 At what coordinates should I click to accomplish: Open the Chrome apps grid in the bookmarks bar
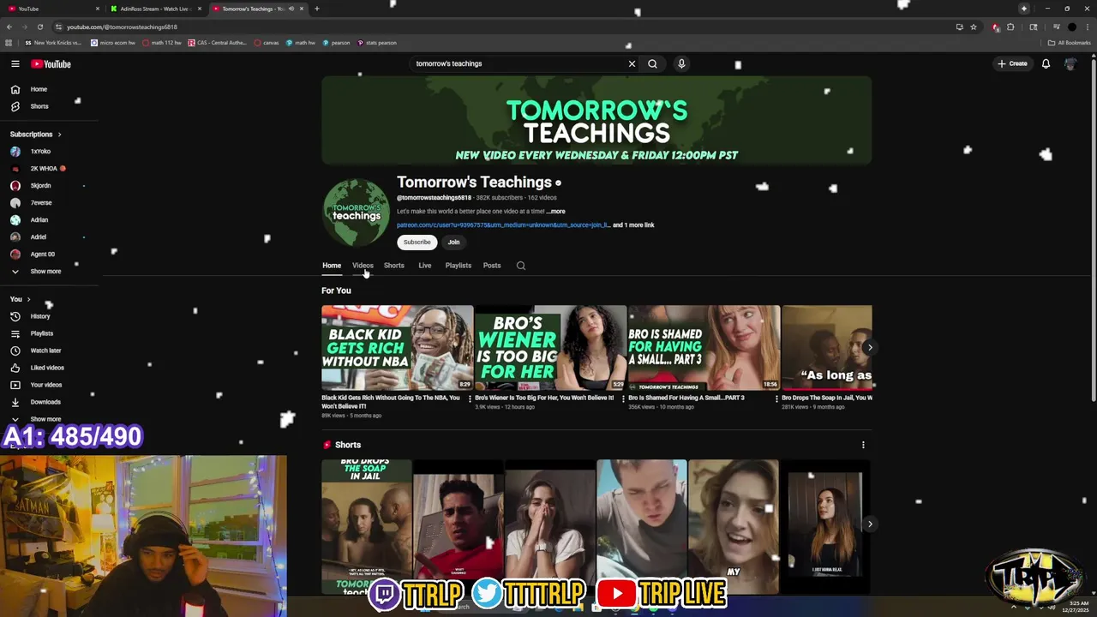[9, 43]
